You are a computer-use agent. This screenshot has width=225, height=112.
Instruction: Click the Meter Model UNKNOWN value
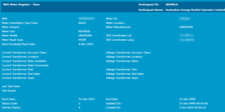[x=85, y=36]
